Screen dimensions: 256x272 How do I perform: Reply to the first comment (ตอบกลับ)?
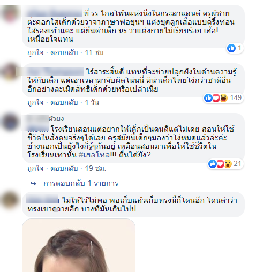click(64, 52)
